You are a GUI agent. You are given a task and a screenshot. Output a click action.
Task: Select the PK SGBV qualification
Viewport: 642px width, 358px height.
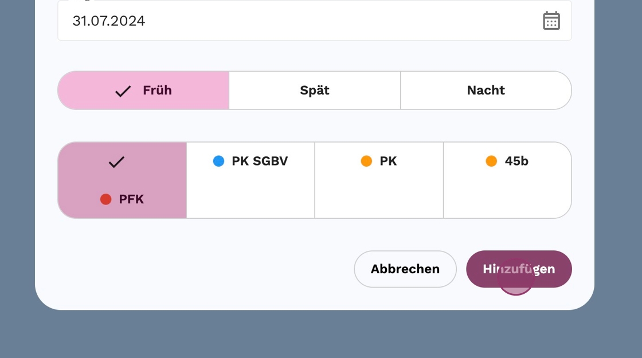(250, 180)
